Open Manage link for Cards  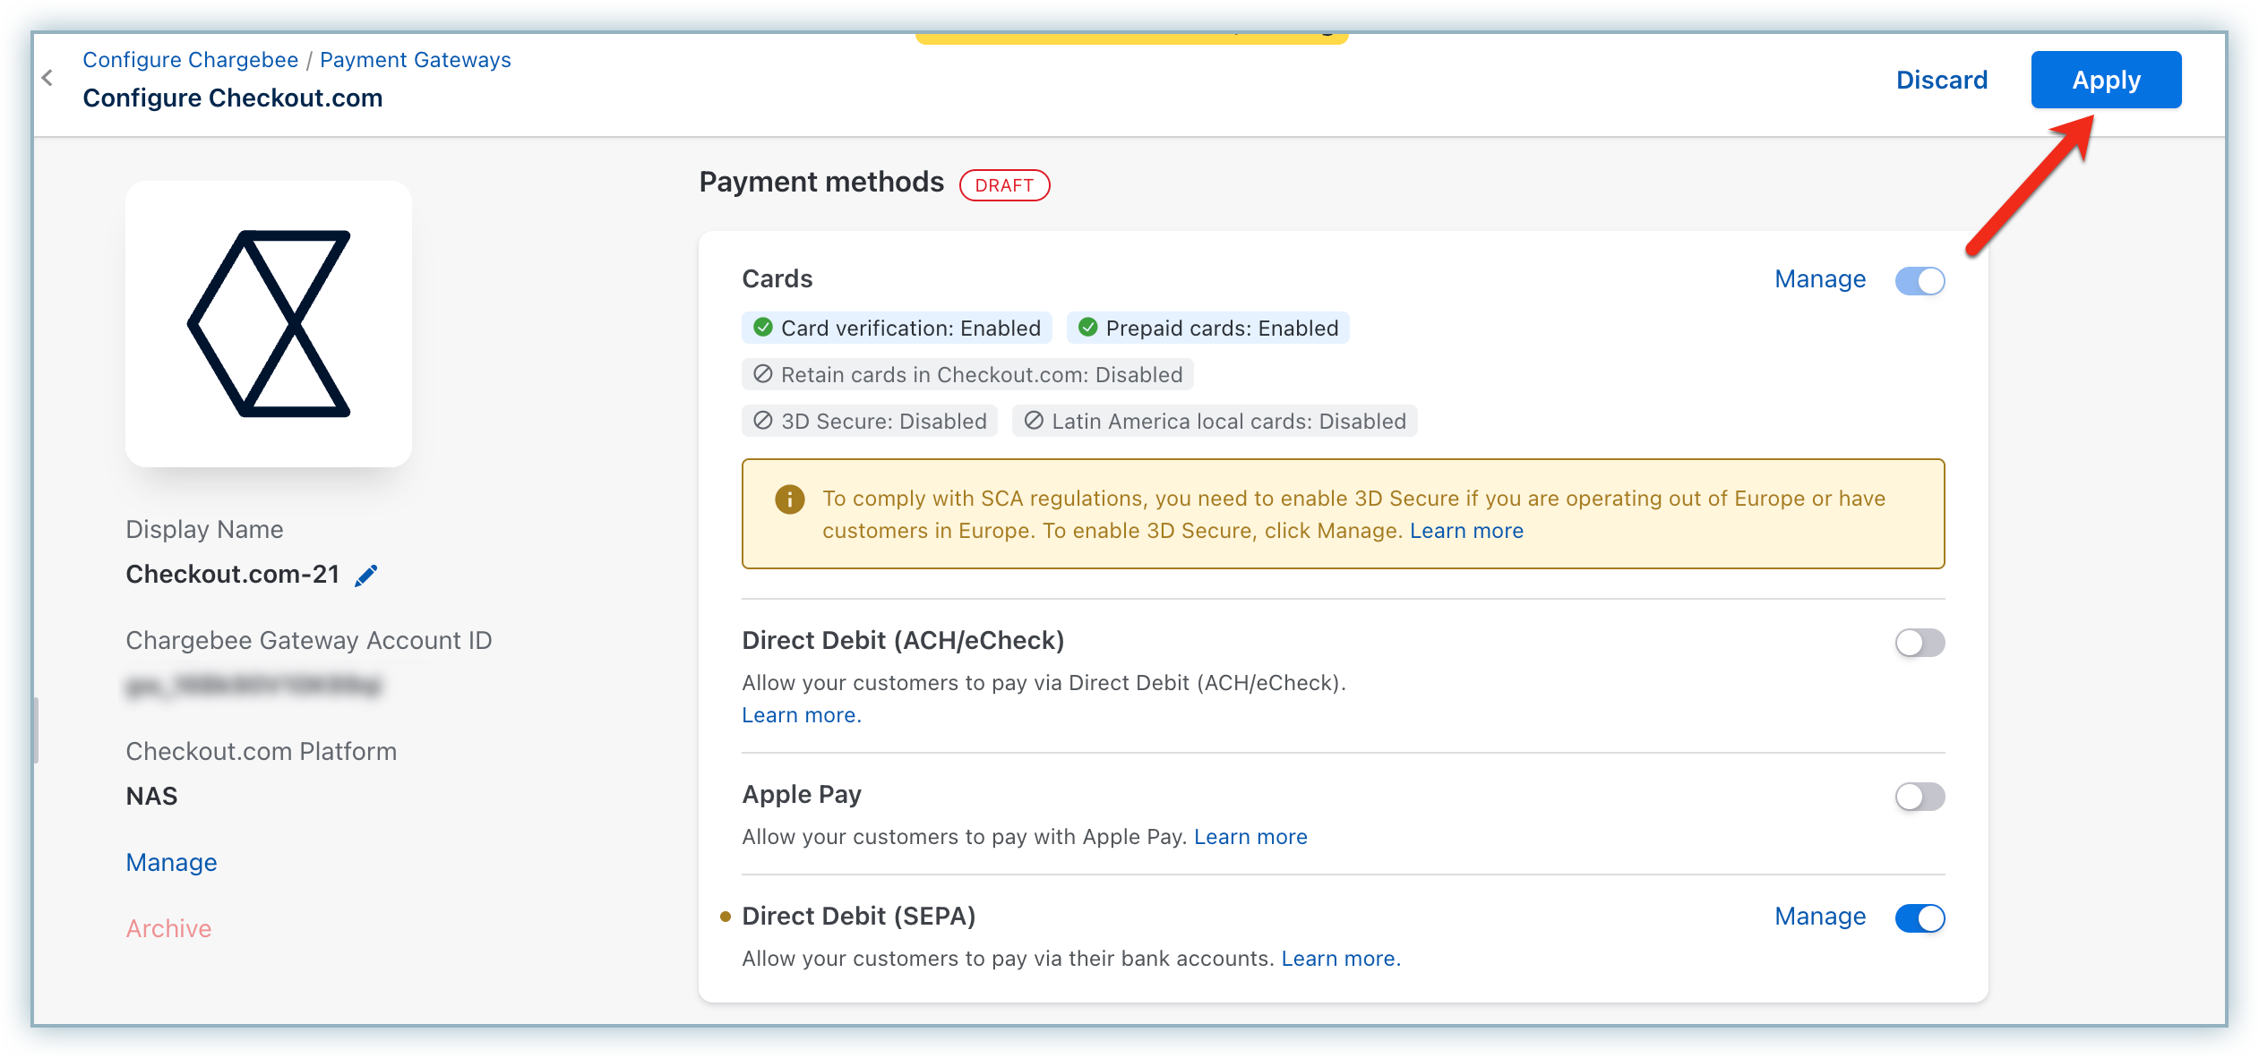coord(1820,279)
